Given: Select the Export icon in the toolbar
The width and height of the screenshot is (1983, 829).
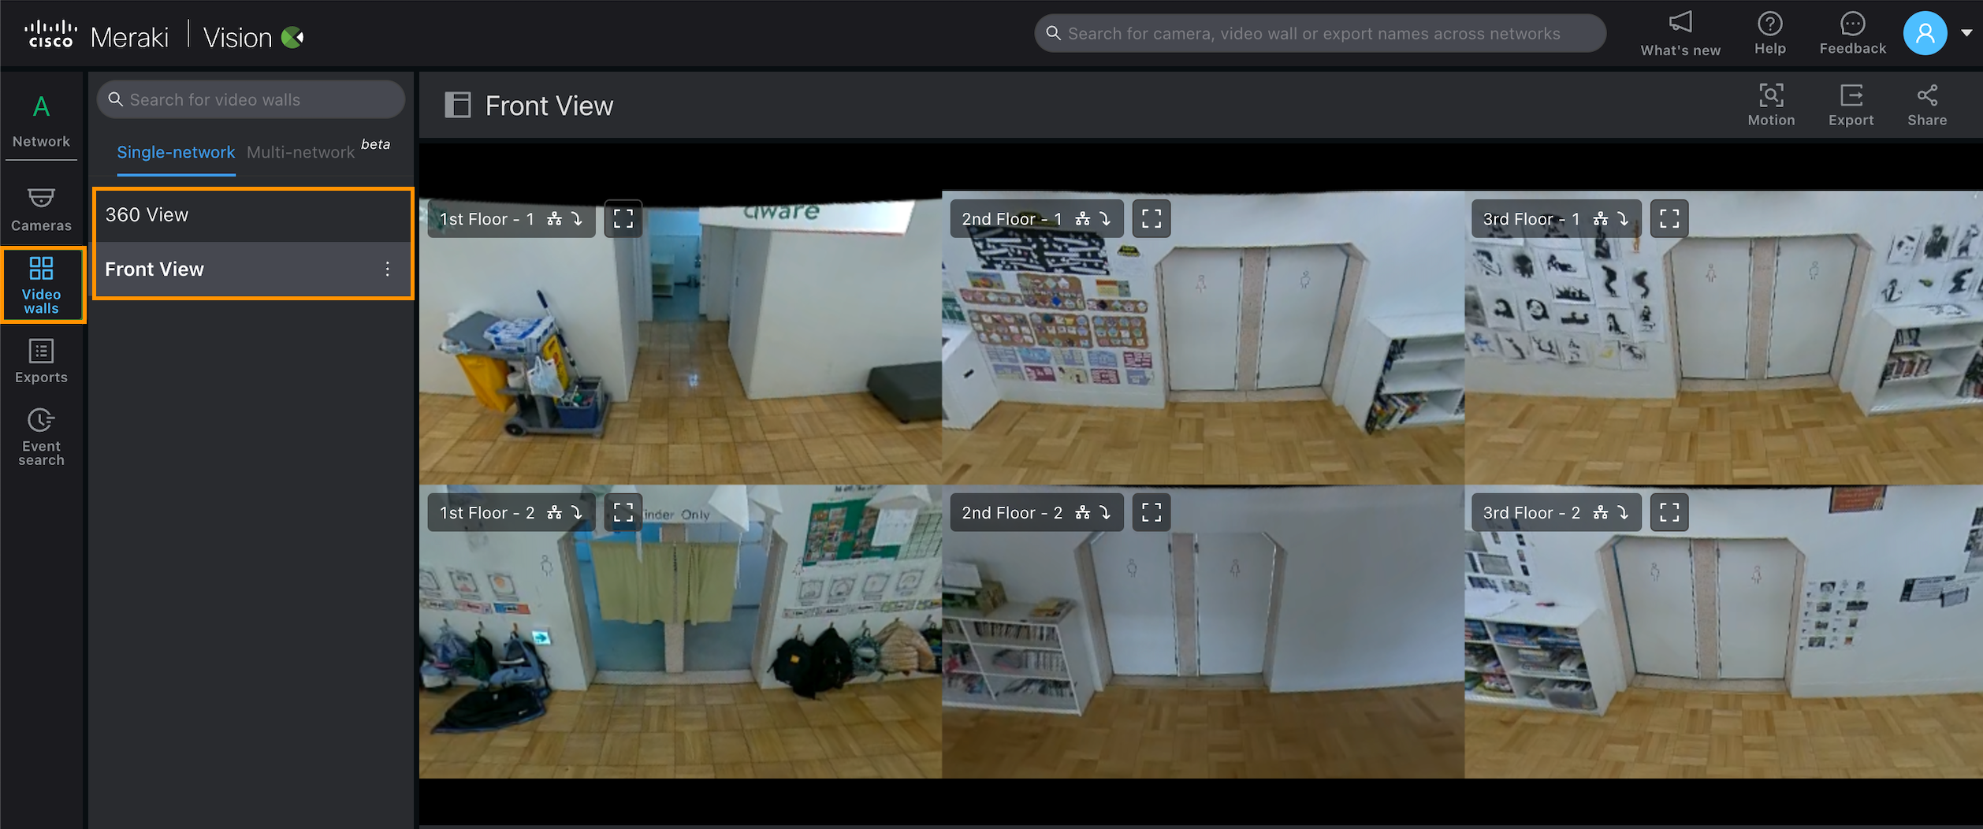Looking at the screenshot, I should coord(1851,105).
